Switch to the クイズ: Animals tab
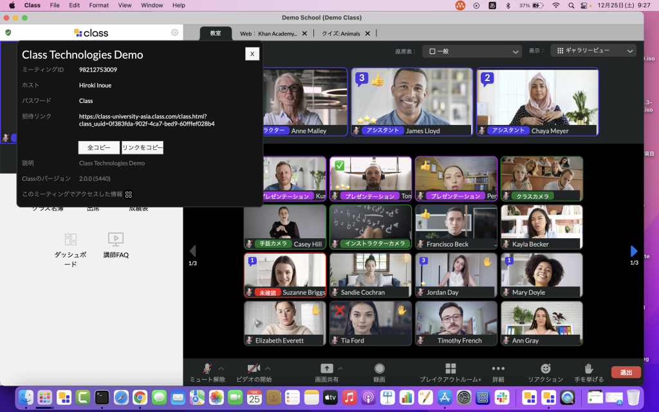The image size is (659, 412). click(x=341, y=33)
